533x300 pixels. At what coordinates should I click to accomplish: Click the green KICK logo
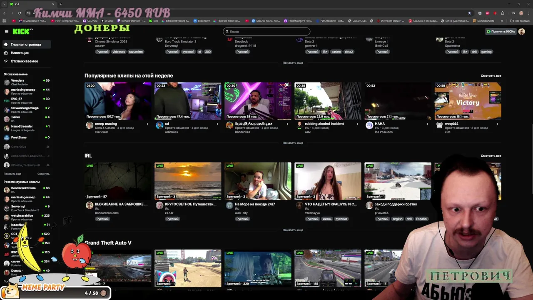pos(21,31)
